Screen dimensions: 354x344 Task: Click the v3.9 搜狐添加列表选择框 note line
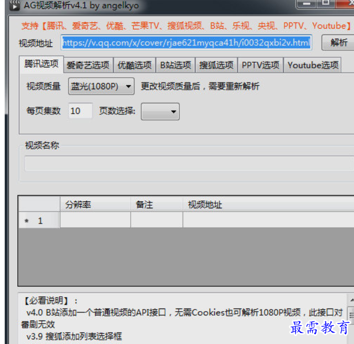pos(74,336)
